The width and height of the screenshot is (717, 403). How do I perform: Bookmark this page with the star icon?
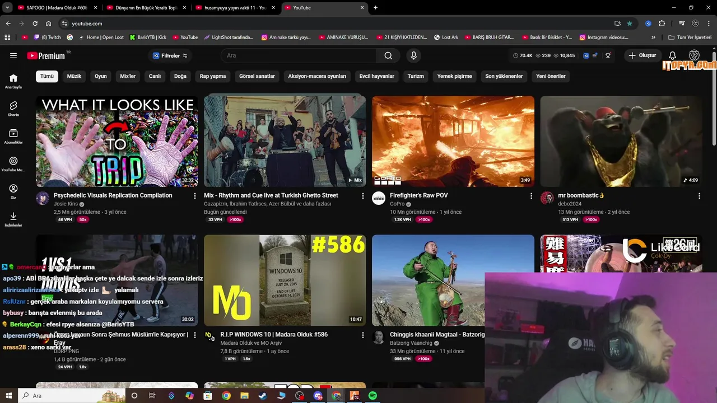pyautogui.click(x=630, y=24)
